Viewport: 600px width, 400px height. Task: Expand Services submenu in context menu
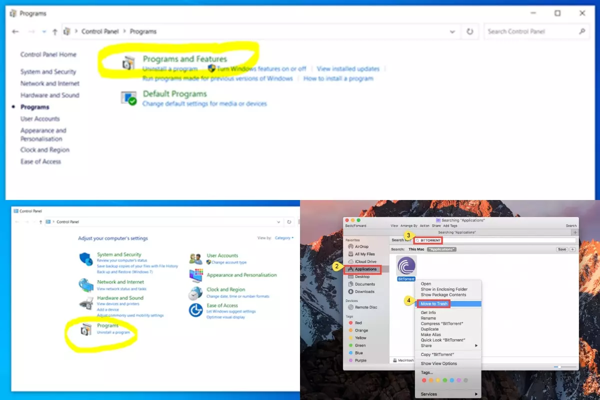pos(448,394)
